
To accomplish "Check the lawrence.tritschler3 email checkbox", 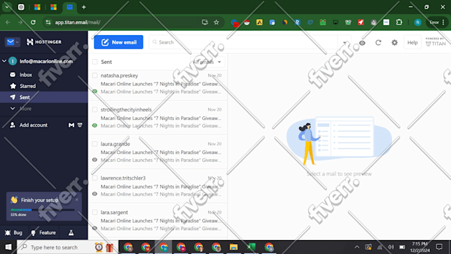I will (x=95, y=178).
